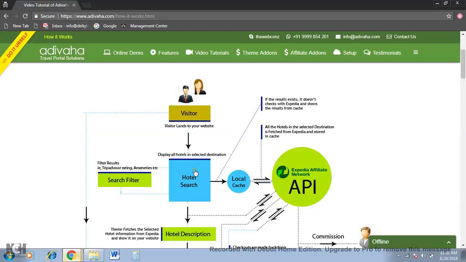466x262 pixels.
Task: Open the Online Demo menu
Action: point(123,53)
